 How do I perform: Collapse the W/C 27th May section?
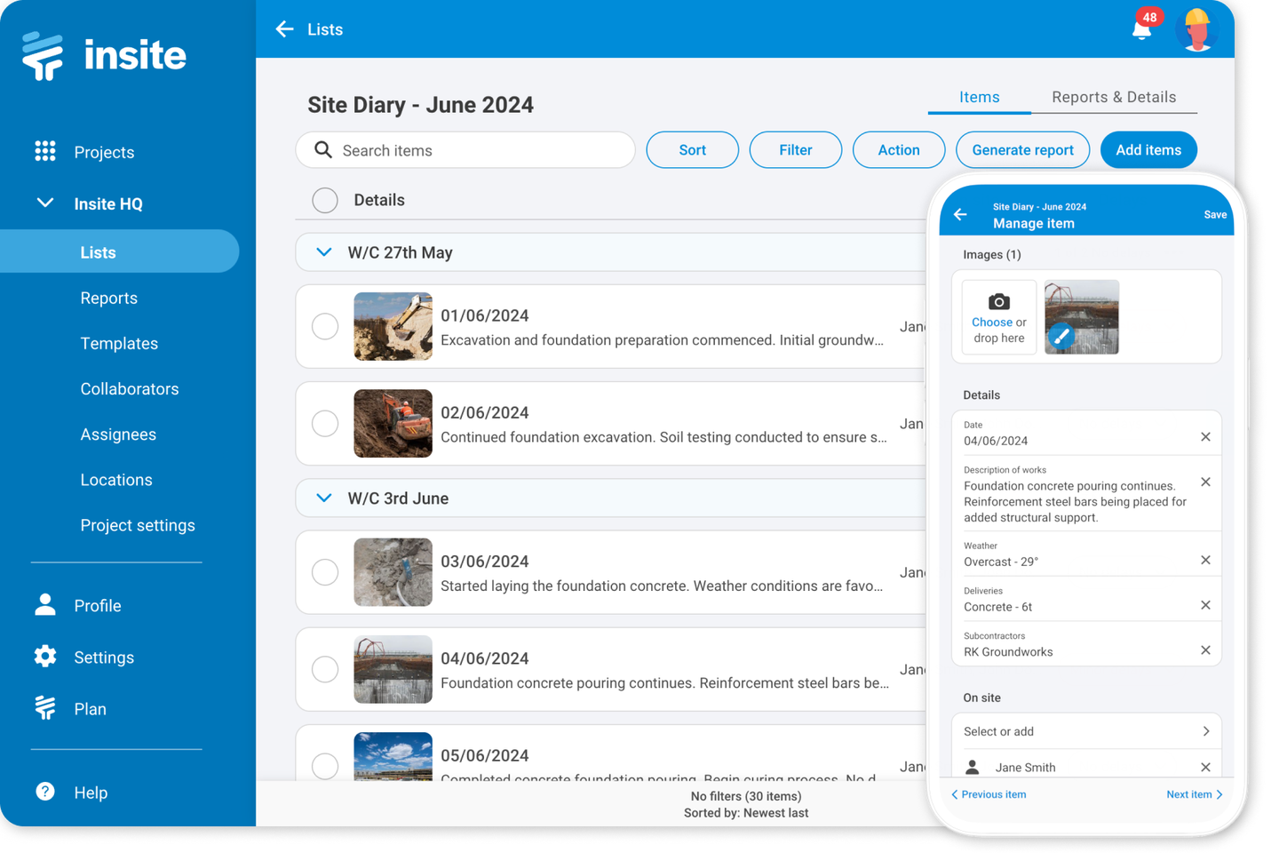tap(323, 251)
